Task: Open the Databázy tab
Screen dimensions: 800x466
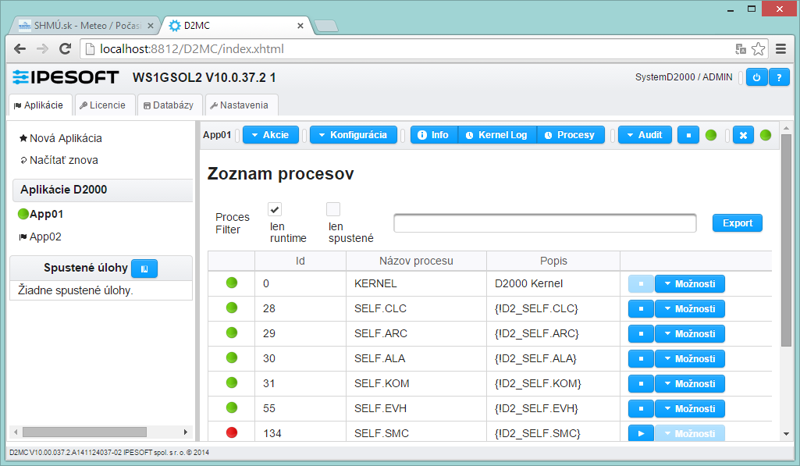Action: 169,105
